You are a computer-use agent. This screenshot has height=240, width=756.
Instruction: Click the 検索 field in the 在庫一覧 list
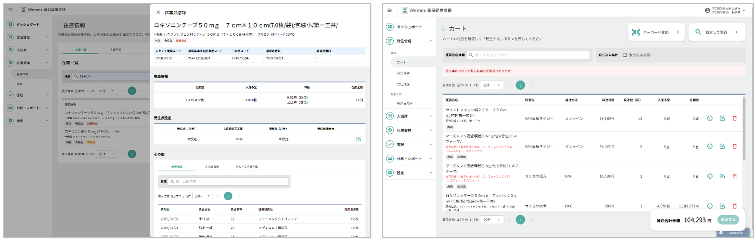coord(110,76)
